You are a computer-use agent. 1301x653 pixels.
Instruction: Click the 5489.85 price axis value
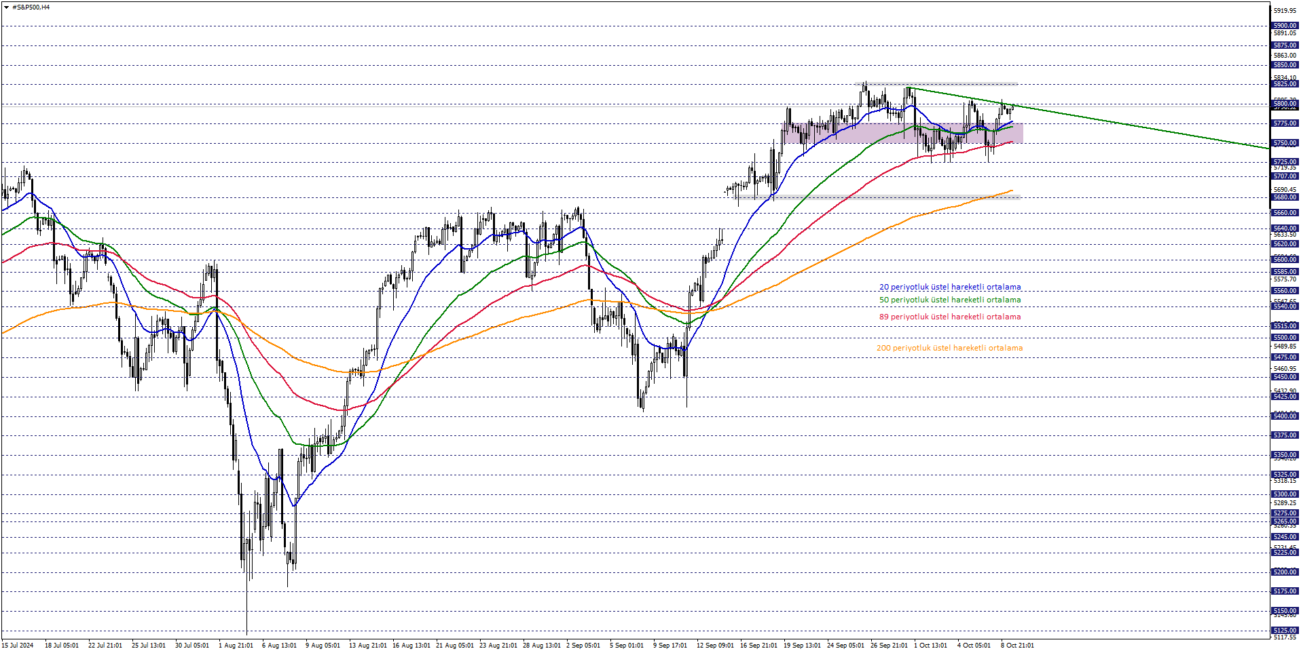pyautogui.click(x=1285, y=347)
